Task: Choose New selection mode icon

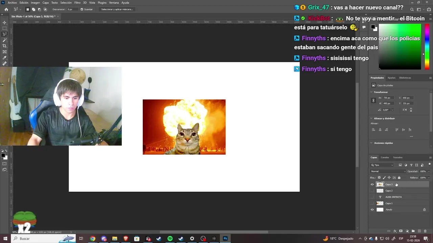Action: 28,9
